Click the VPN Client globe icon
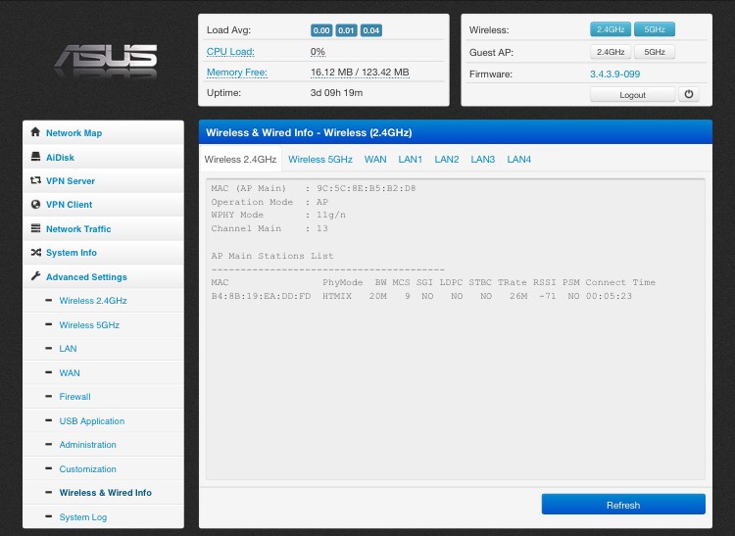 tap(36, 205)
